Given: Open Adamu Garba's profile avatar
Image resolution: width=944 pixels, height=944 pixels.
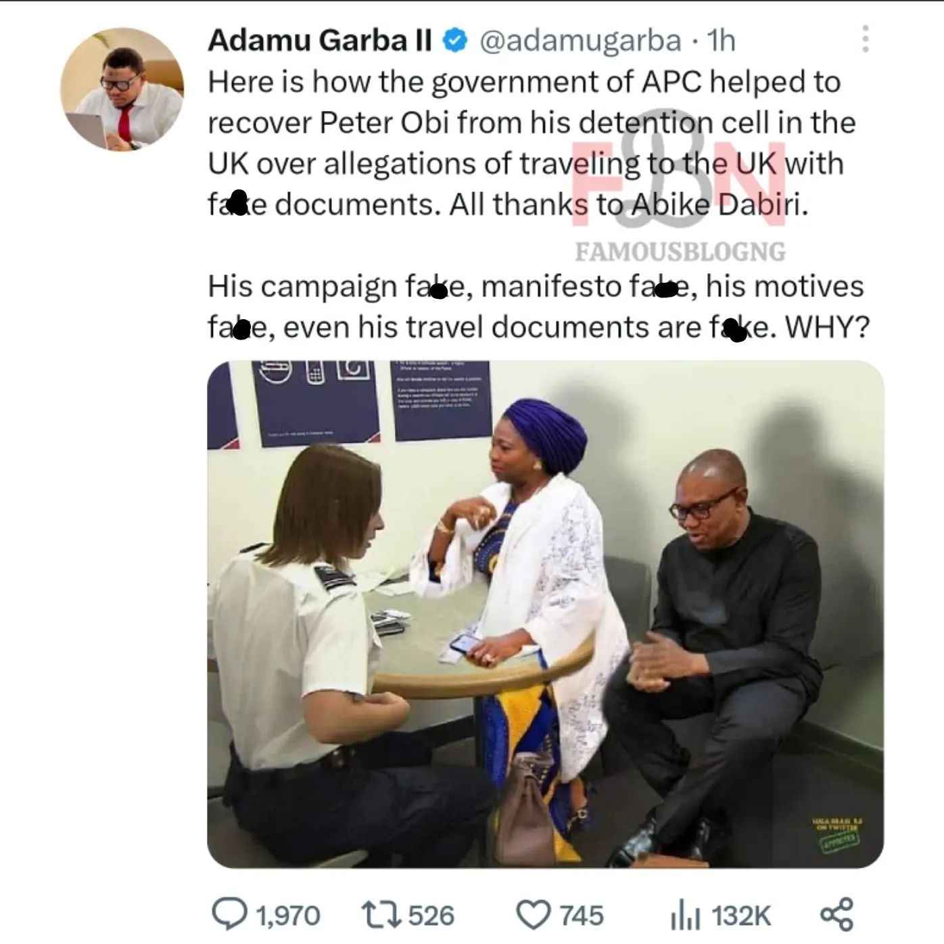Looking at the screenshot, I should [122, 89].
